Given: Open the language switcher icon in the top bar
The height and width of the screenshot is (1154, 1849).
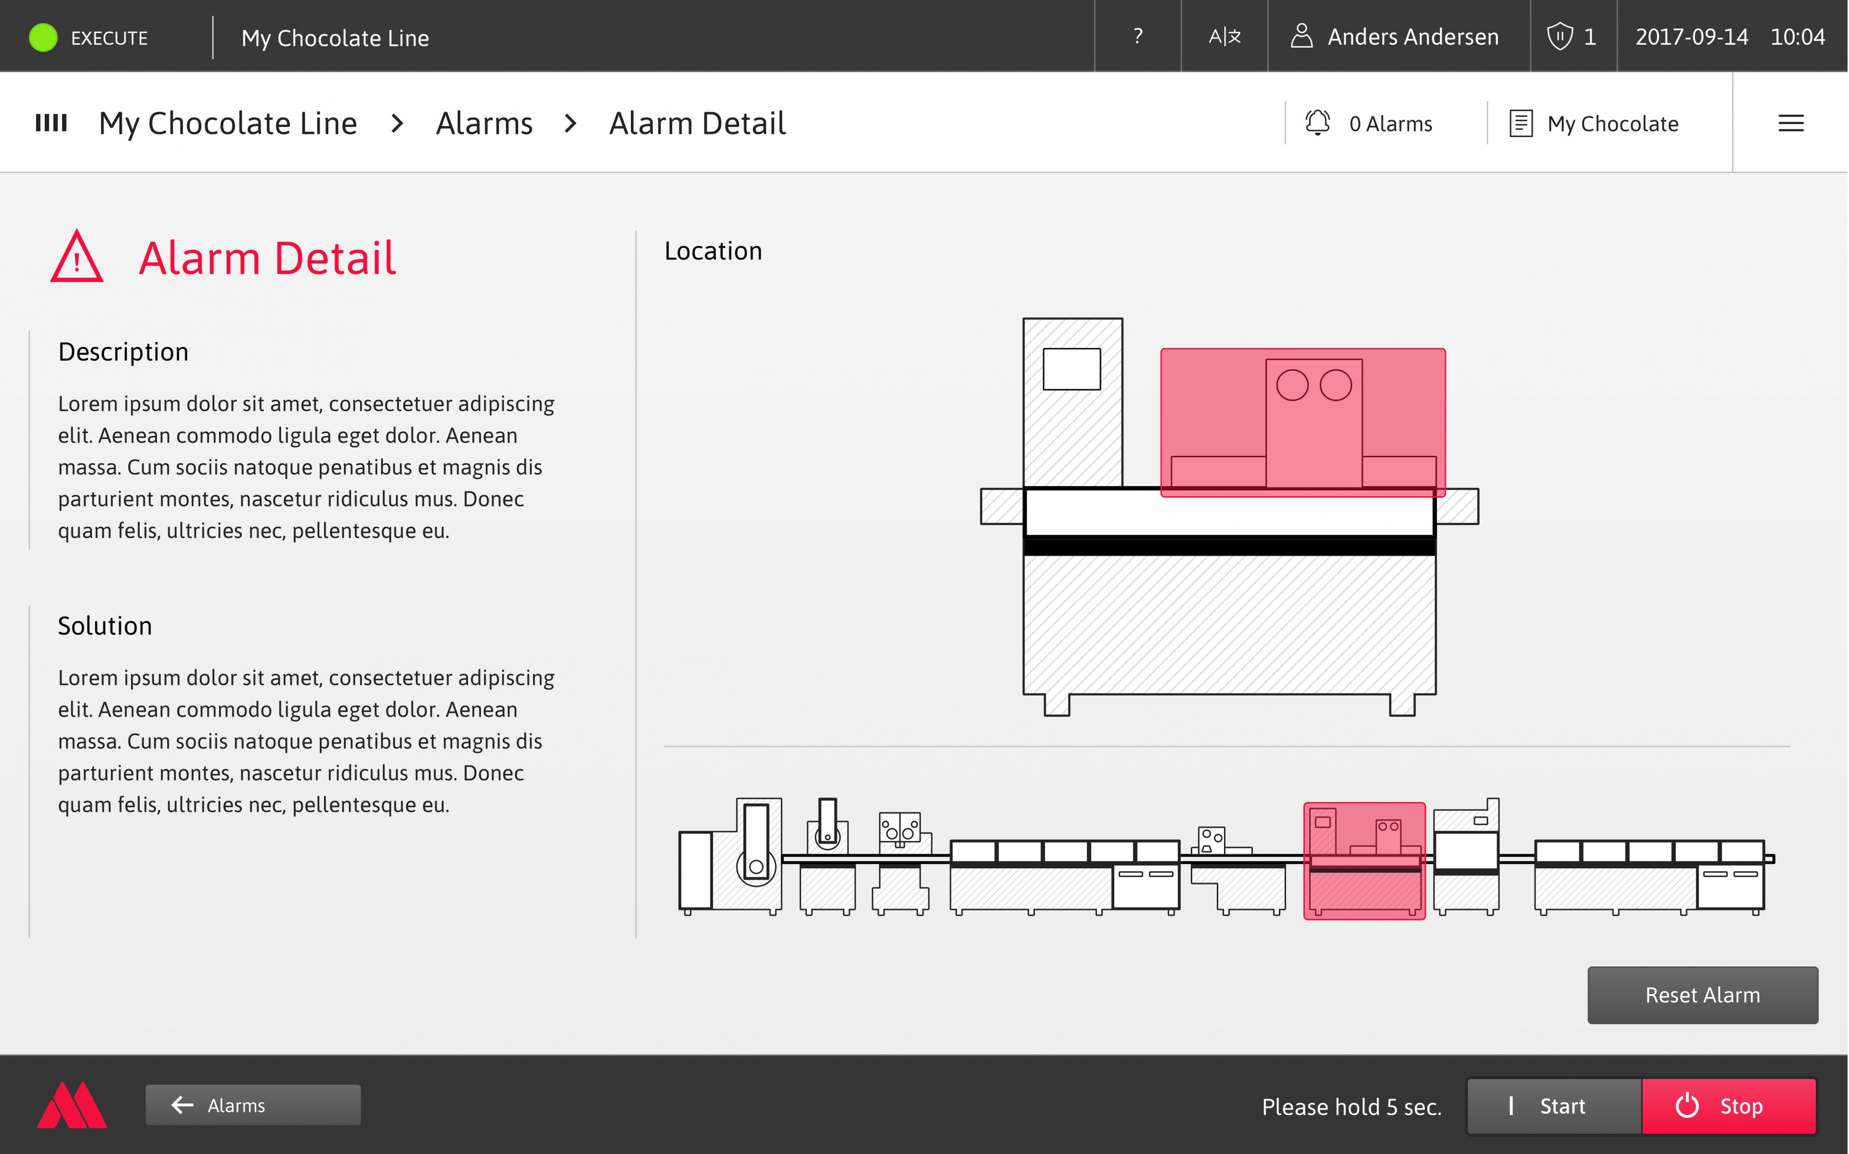Looking at the screenshot, I should pos(1224,36).
